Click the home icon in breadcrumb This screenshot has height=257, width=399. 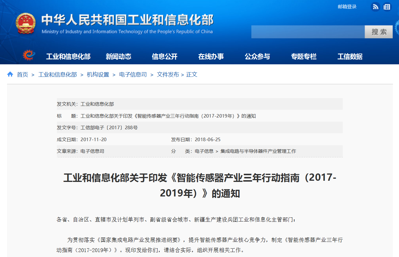point(10,74)
